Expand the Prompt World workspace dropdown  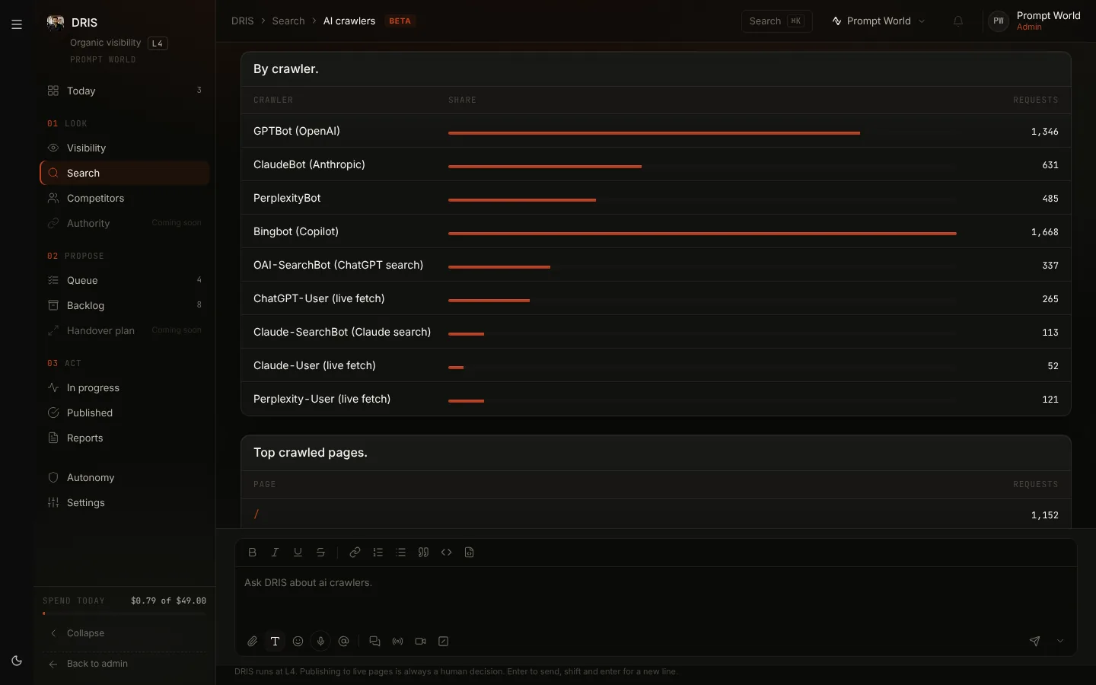[x=879, y=21]
